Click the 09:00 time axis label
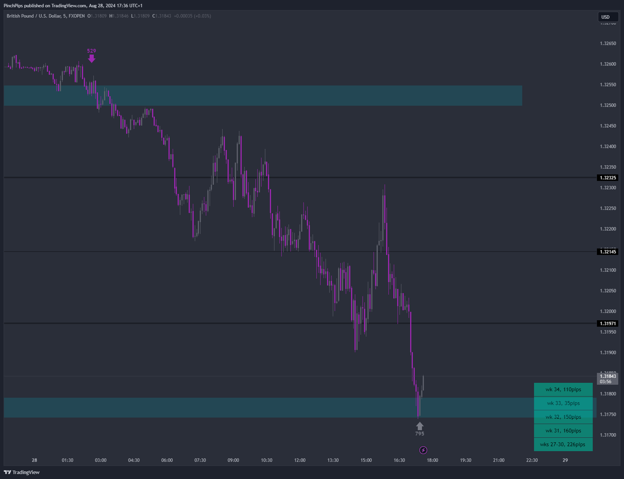The image size is (624, 479). 233,460
